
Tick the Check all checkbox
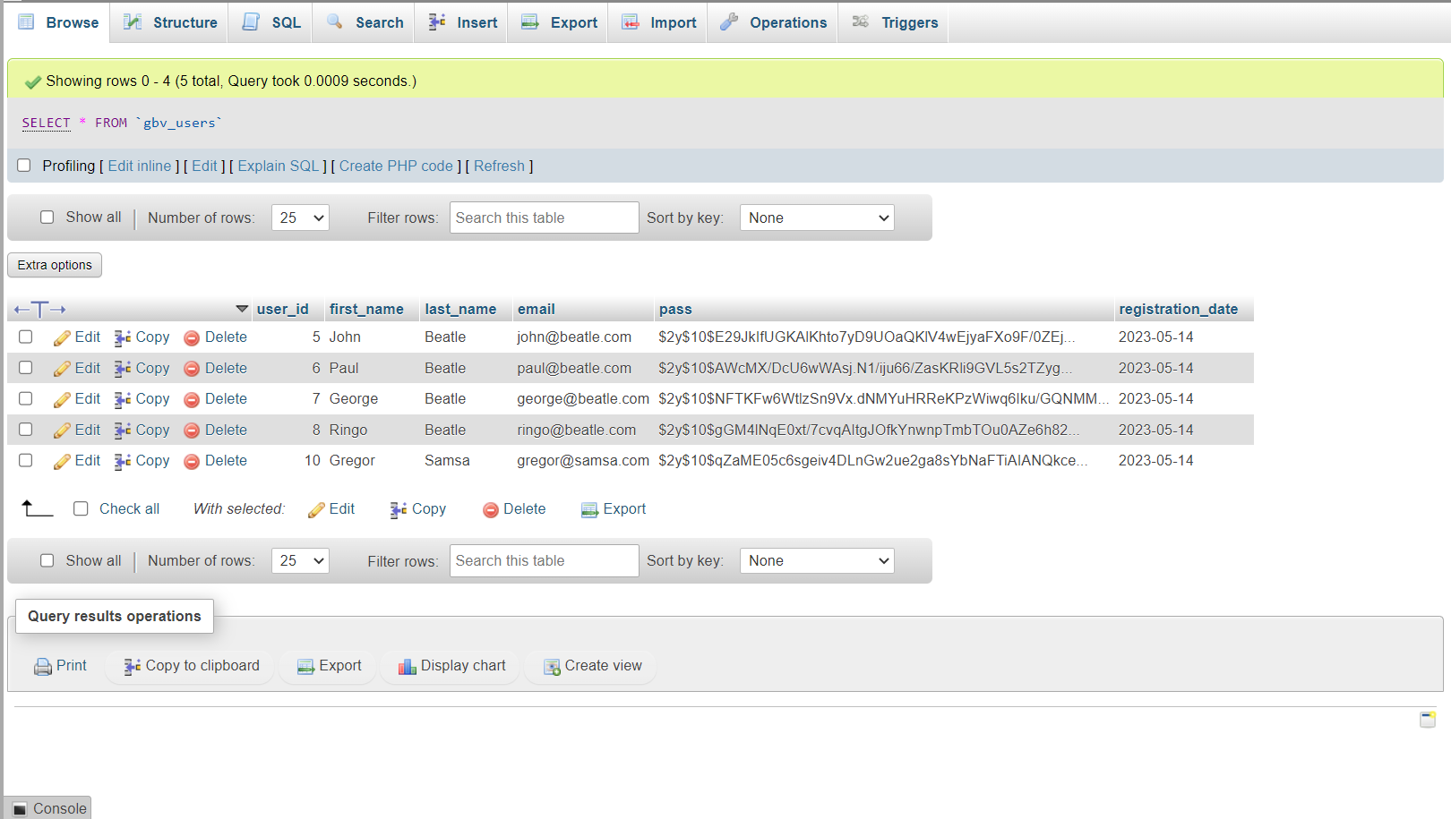tap(81, 508)
